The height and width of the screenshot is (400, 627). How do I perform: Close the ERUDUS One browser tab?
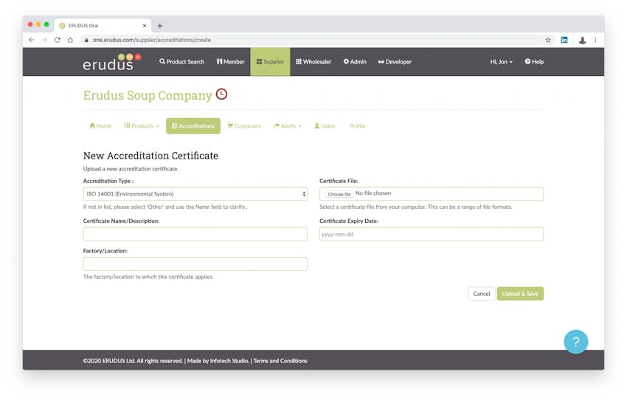click(145, 26)
